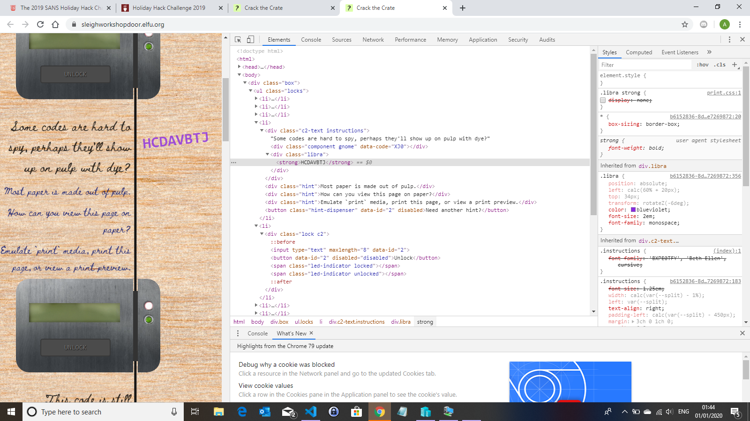Image resolution: width=750 pixels, height=421 pixels.
Task: Open (index):1 stylesheet source link
Action: pyautogui.click(x=727, y=251)
